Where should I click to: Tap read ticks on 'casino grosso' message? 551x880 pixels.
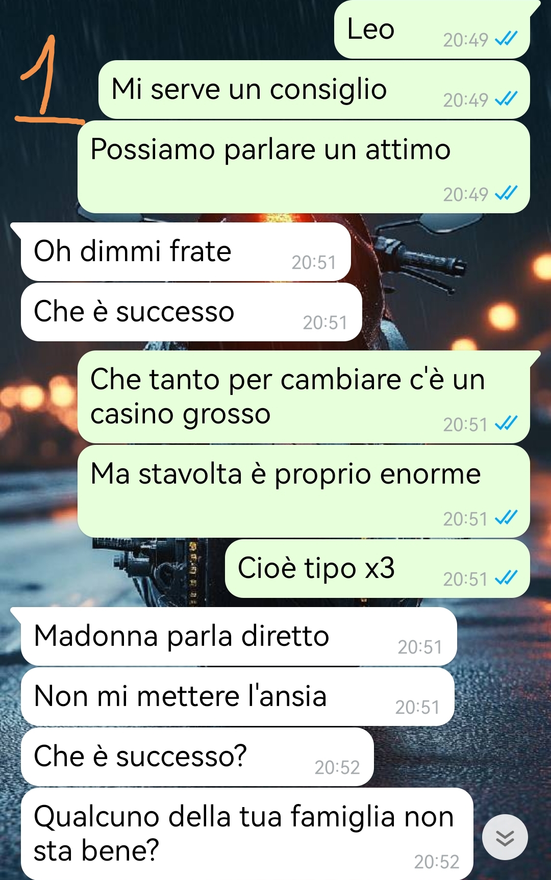click(506, 423)
